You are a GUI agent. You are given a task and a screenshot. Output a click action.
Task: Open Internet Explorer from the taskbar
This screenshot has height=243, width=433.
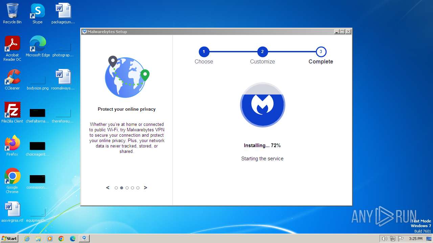27,239
